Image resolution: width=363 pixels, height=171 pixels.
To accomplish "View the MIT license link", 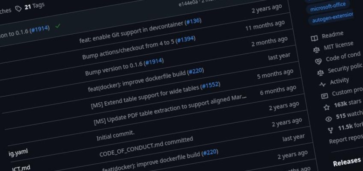I will point(339,45).
